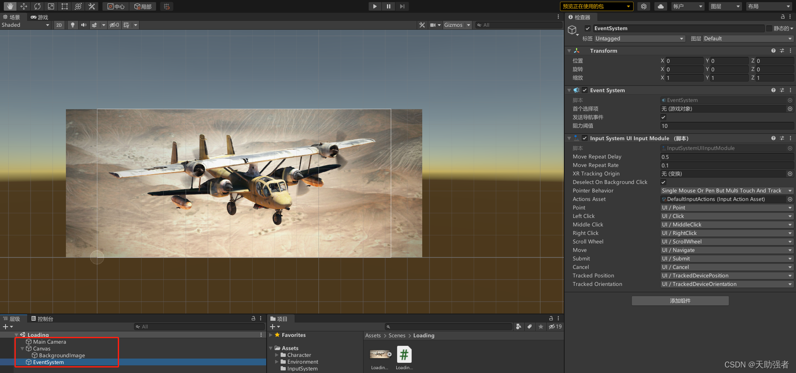796x373 pixels.
Task: Toggle scene lighting bulb icon
Action: pos(73,25)
